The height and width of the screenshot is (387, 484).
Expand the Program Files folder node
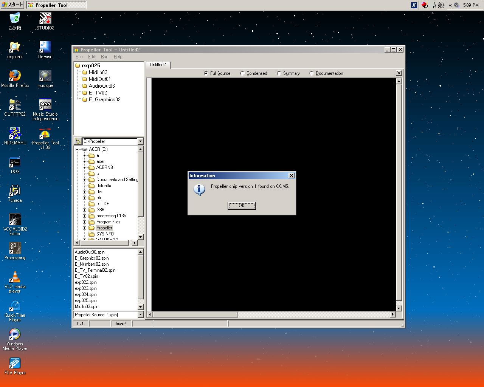pos(85,222)
